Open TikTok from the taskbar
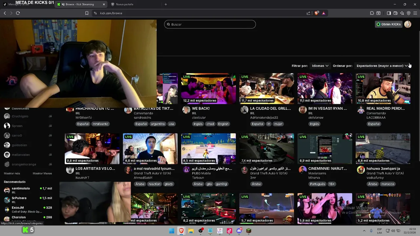The image size is (420, 236). click(x=229, y=231)
